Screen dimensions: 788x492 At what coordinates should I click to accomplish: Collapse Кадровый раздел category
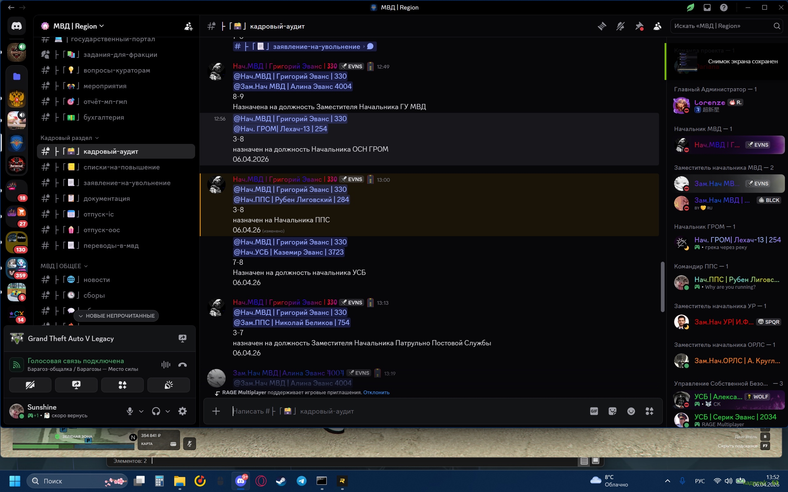(69, 138)
